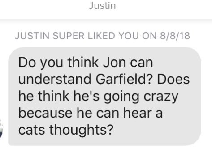
Task: Click the header divider line below Justin
Action: tap(106, 20)
